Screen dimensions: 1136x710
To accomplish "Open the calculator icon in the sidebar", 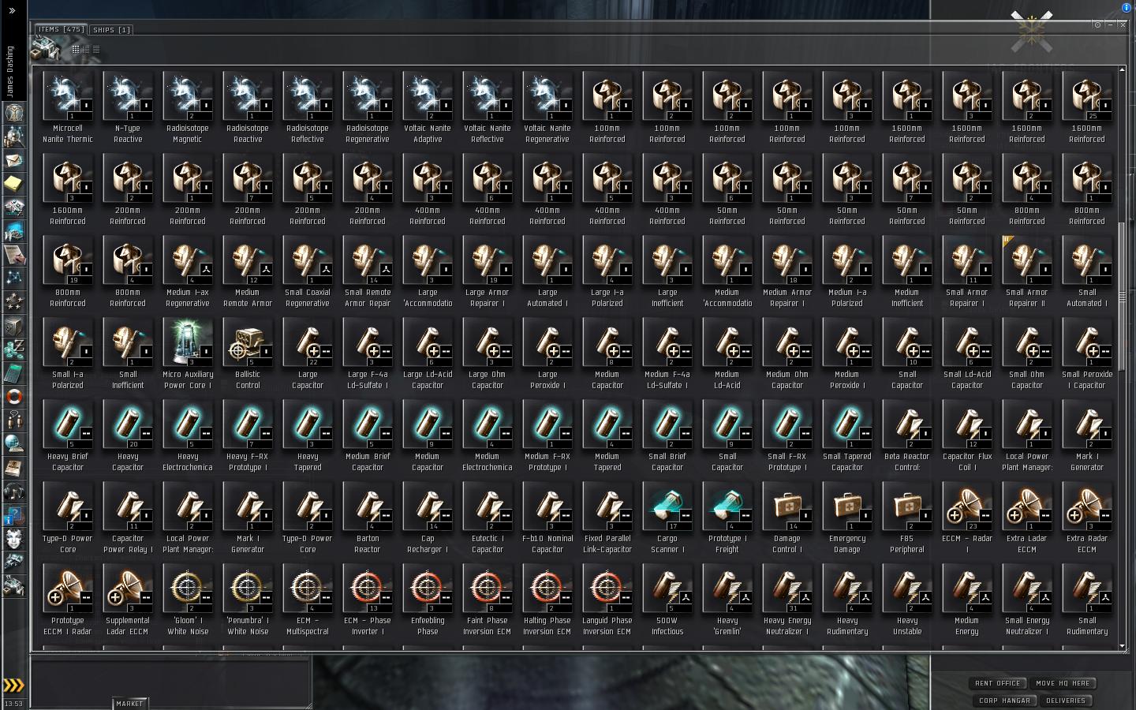I will point(13,373).
